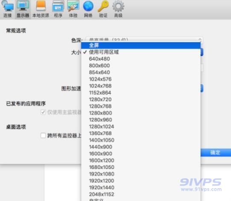Open the 程序 programs icon
231x201 pixels.
pos(58,9)
